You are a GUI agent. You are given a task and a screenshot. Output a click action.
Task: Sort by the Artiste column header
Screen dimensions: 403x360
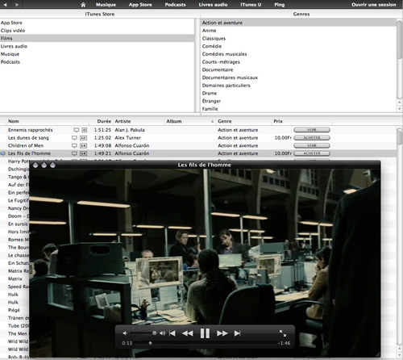139,121
